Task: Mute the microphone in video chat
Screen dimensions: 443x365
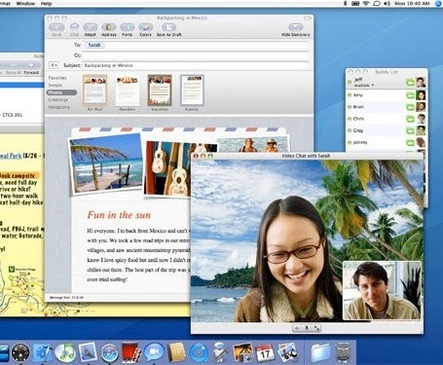Action: pyautogui.click(x=307, y=328)
